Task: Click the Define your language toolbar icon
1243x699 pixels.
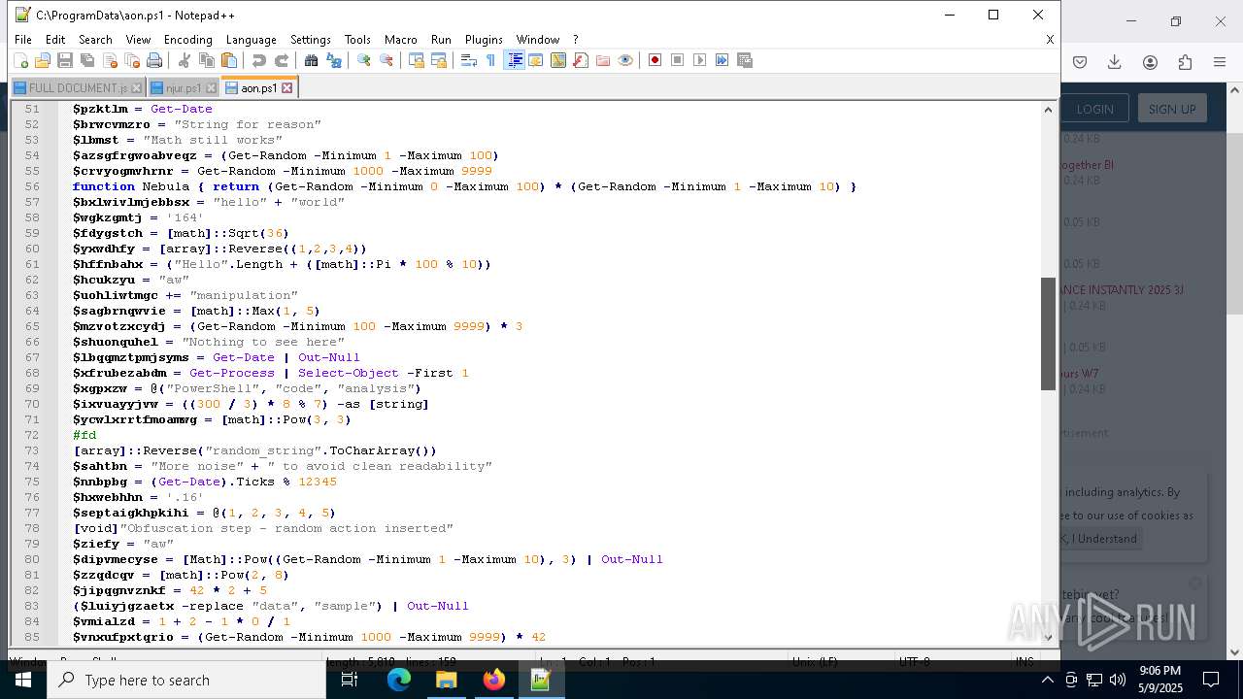Action: (x=535, y=60)
